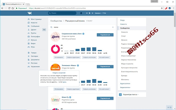Click Отслеживать under Libero group
Viewport: 176px width, 110px height.
click(59, 57)
